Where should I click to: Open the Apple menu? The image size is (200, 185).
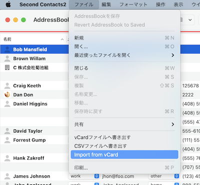click(8, 4)
